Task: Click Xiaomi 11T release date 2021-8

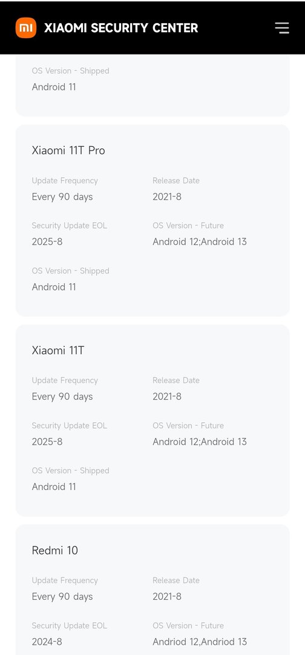Action: (x=167, y=397)
